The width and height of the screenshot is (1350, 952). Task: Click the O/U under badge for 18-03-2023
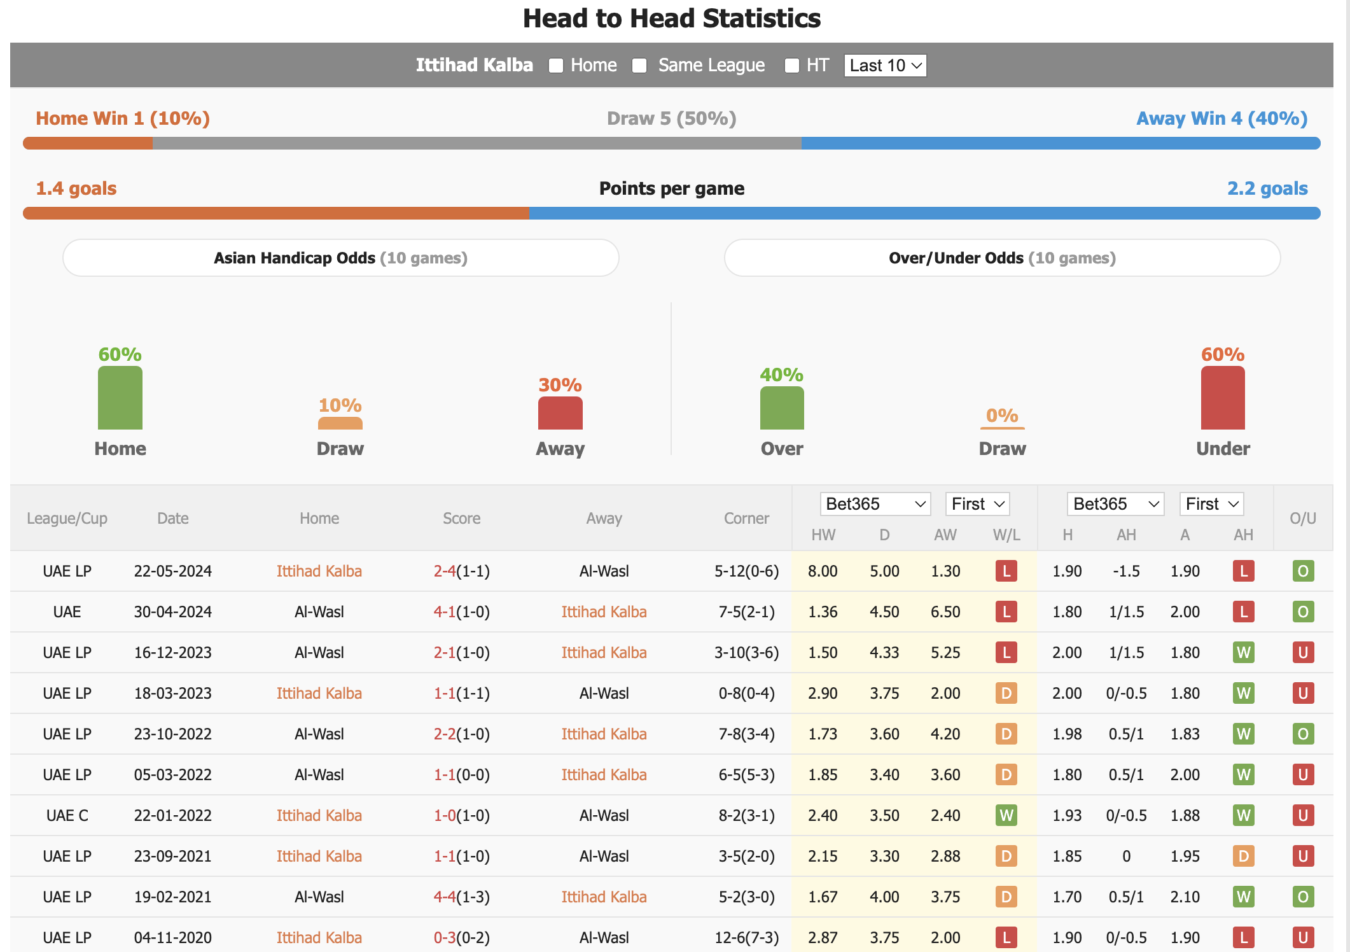pyautogui.click(x=1303, y=693)
